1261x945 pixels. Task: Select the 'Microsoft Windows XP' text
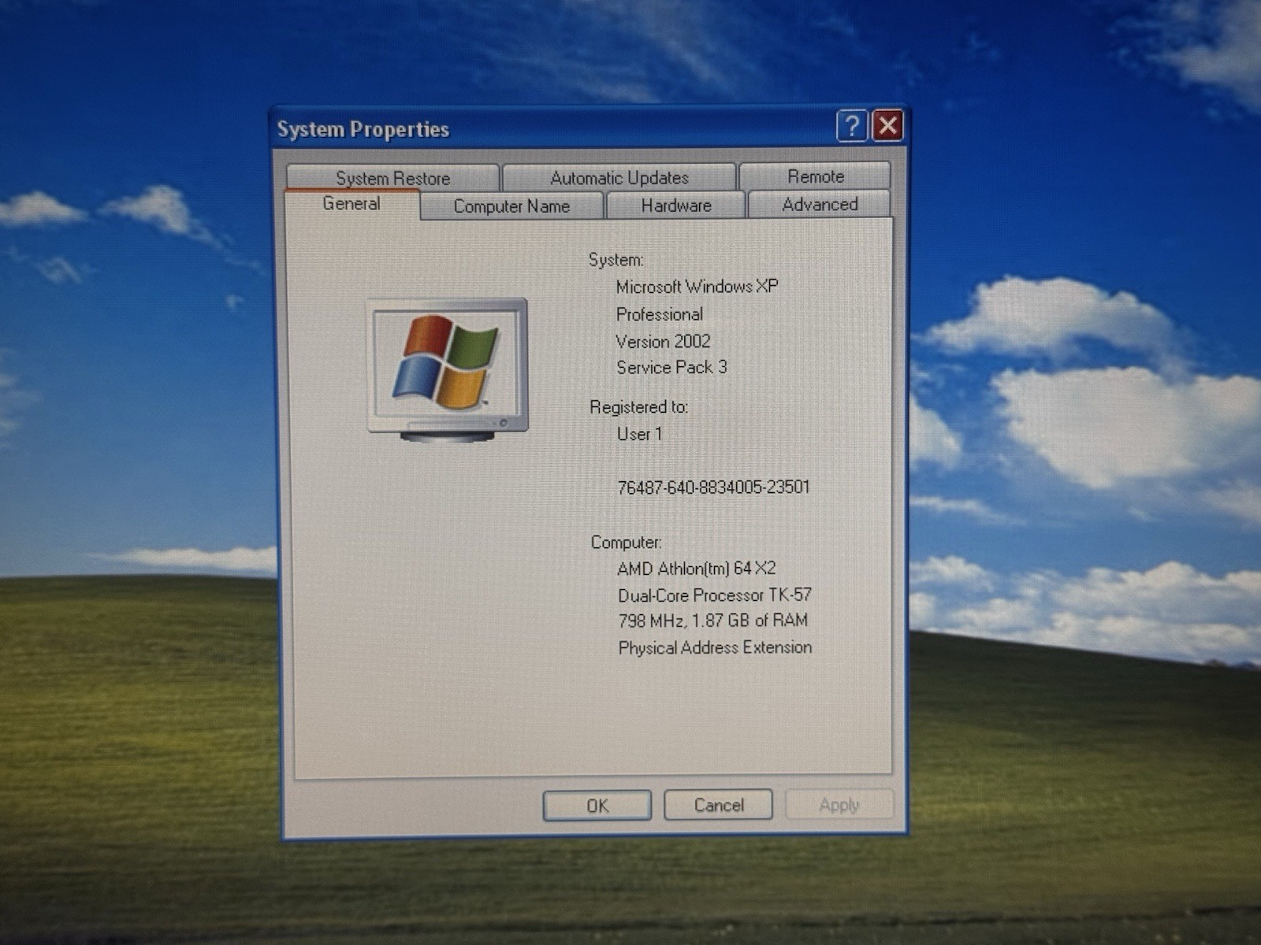click(x=697, y=287)
